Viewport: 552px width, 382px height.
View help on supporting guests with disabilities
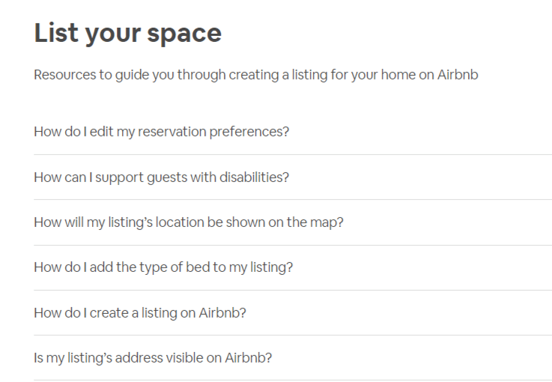161,178
